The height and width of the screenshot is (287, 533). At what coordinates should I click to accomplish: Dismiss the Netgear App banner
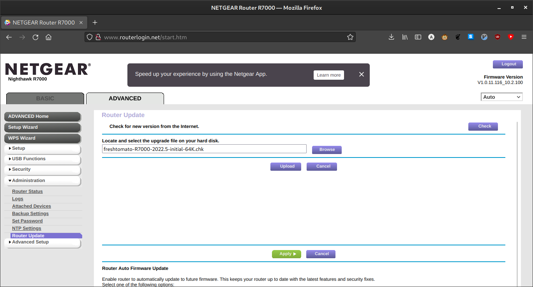[361, 74]
